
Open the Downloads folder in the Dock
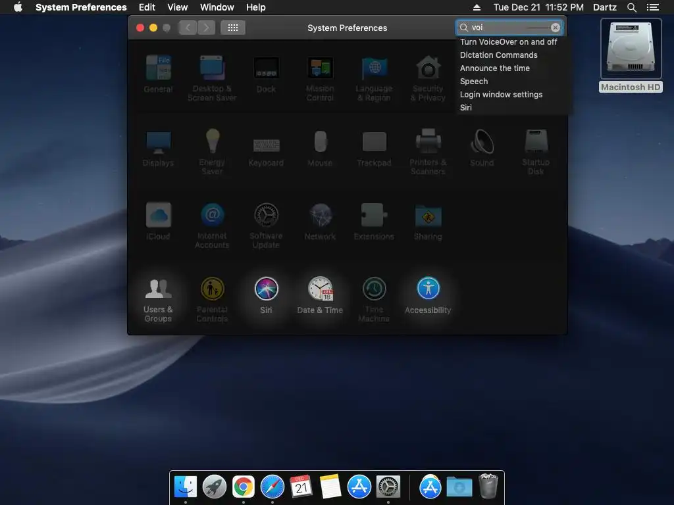(459, 487)
